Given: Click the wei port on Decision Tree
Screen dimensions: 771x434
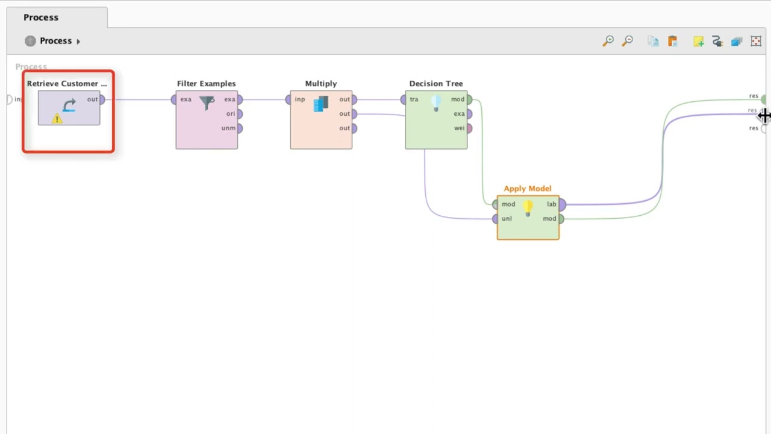Looking at the screenshot, I should [469, 128].
